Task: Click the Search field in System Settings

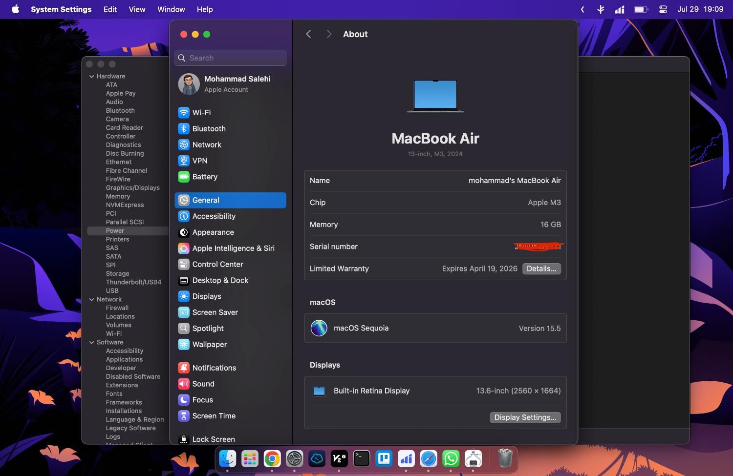Action: [x=230, y=58]
